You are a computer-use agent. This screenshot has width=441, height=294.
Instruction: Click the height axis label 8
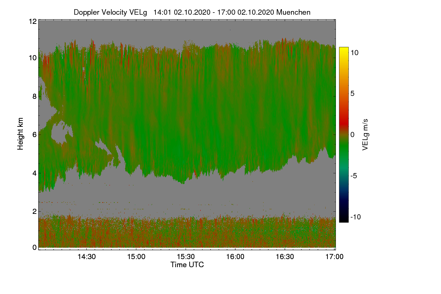click(x=34, y=96)
